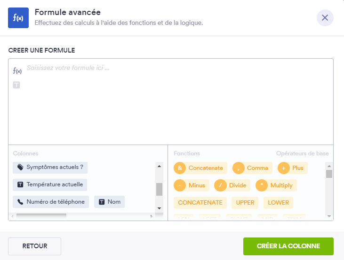Click the Formule avancée f(x) header icon
This screenshot has height=260, width=344.
18,18
